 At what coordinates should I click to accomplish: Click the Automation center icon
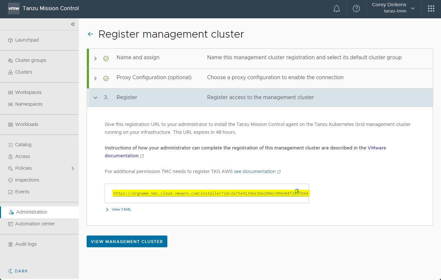[10, 224]
